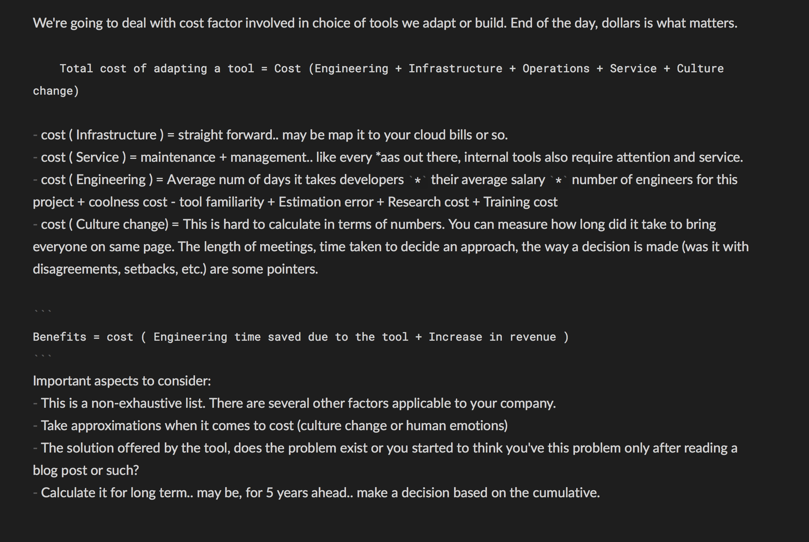
Task: Click "blog post or such?" text
Action: 86,470
